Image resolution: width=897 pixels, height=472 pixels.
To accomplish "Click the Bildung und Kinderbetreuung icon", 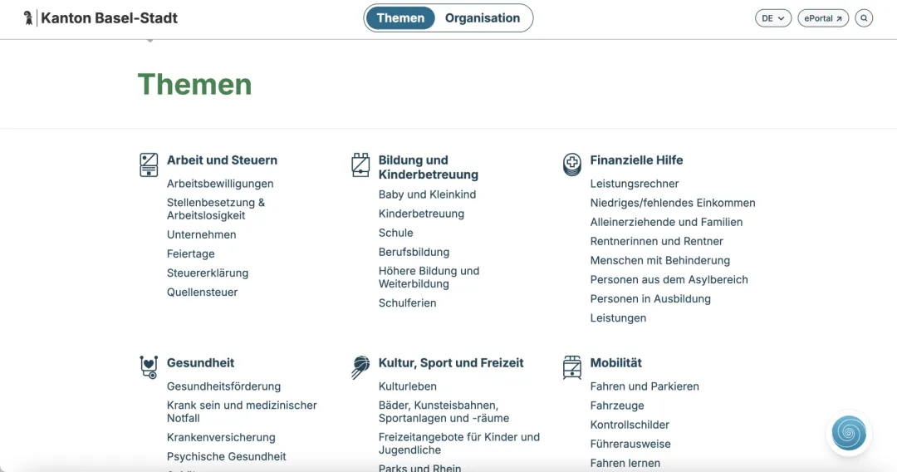I will click(360, 165).
